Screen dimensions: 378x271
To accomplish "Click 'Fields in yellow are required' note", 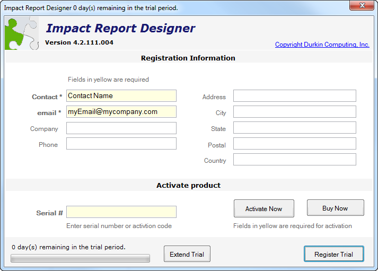I will [x=108, y=80].
